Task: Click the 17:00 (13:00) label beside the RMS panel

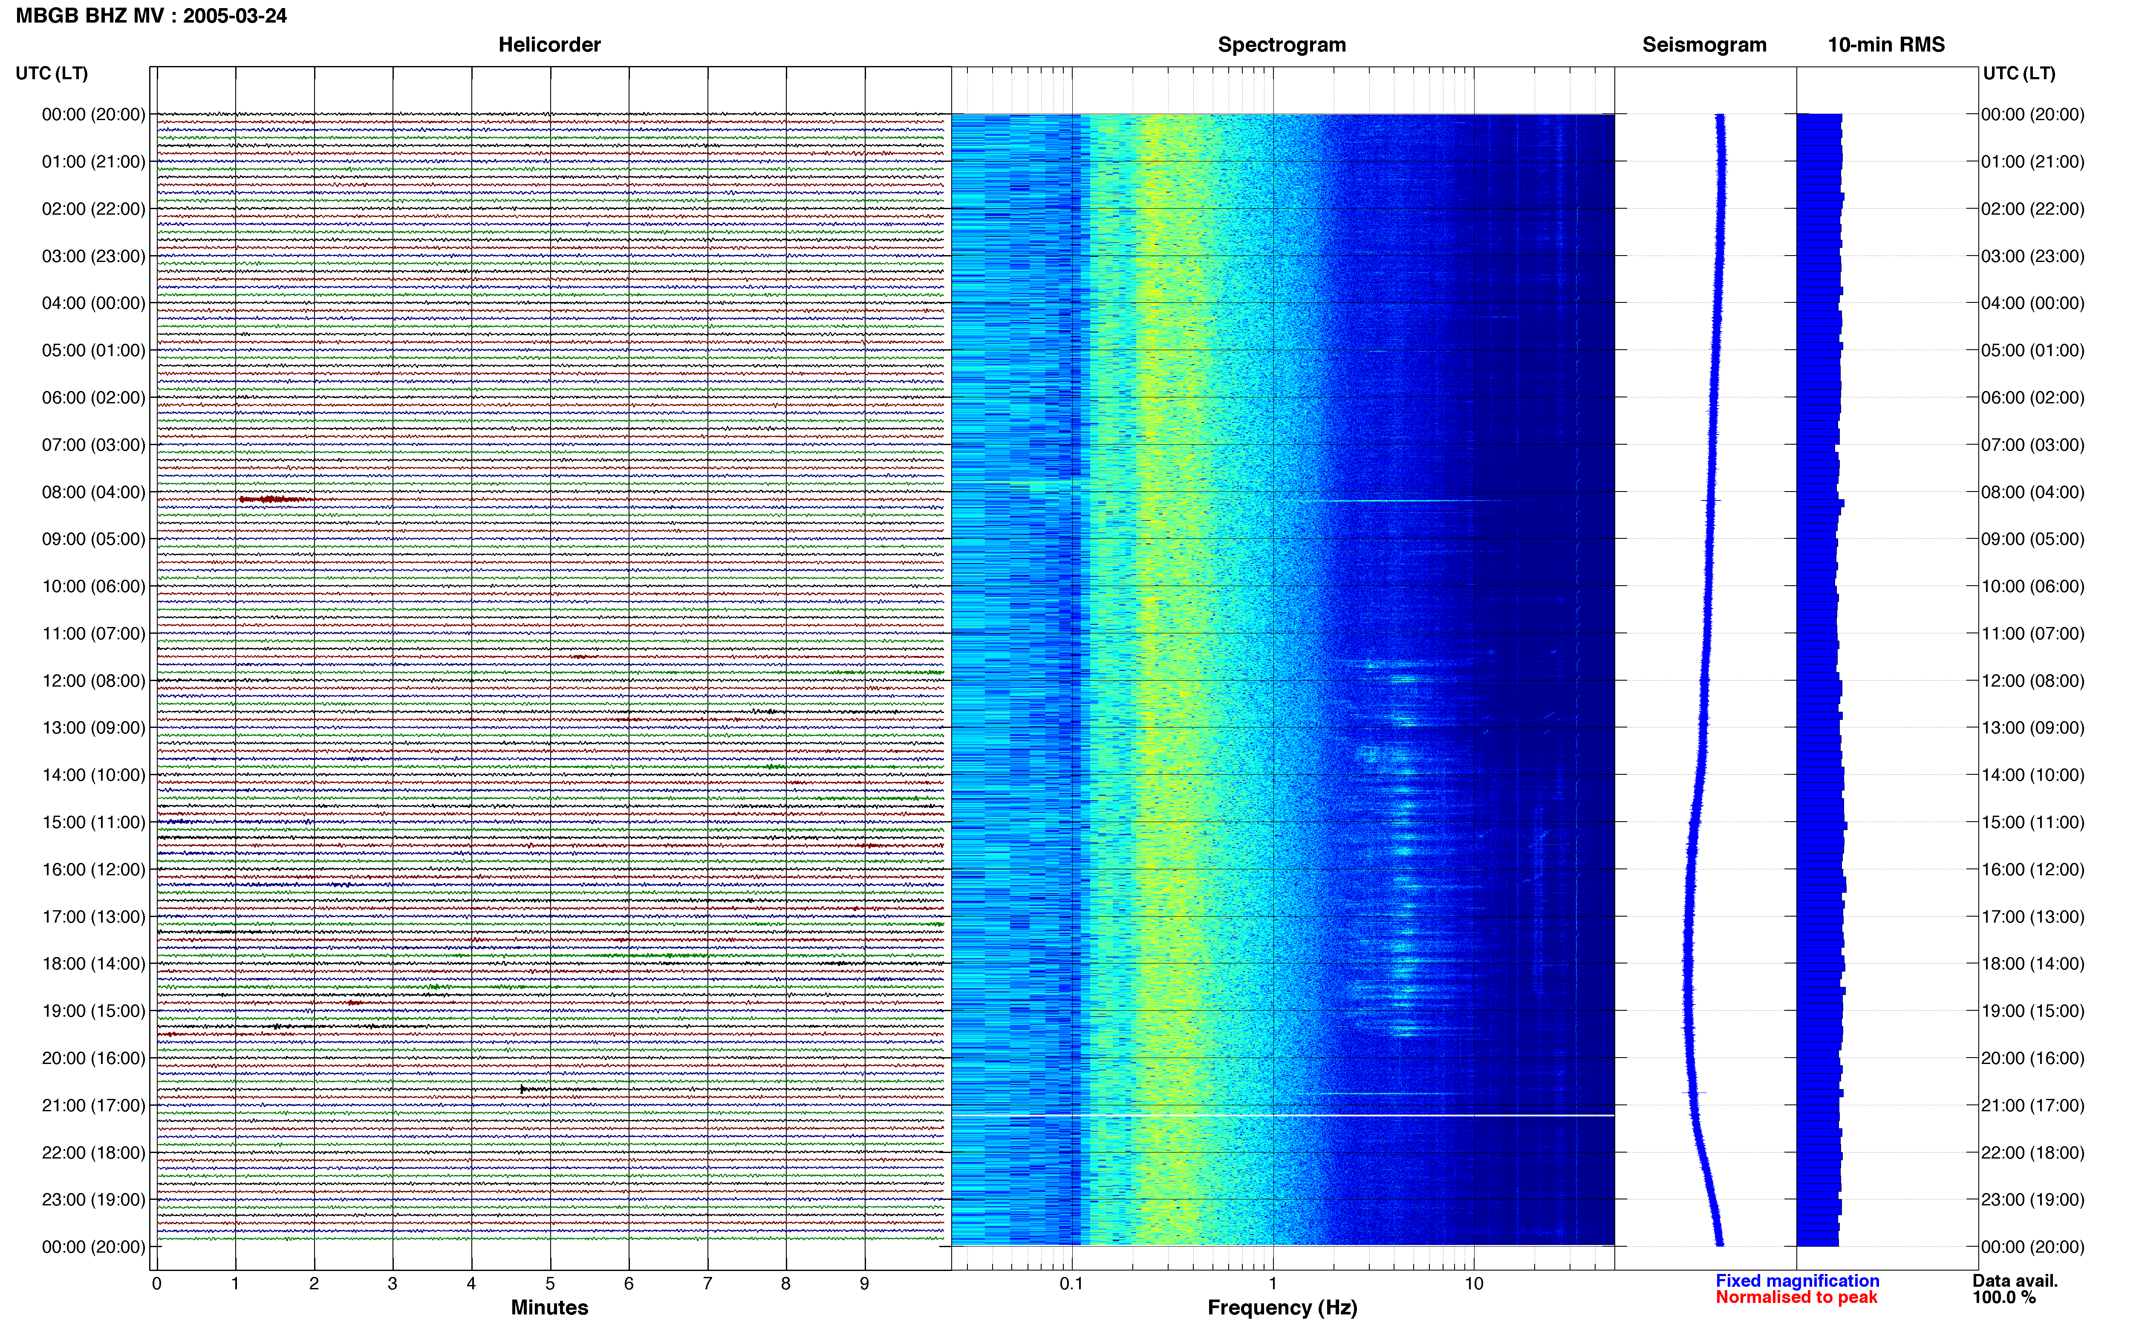Action: 2033,916
